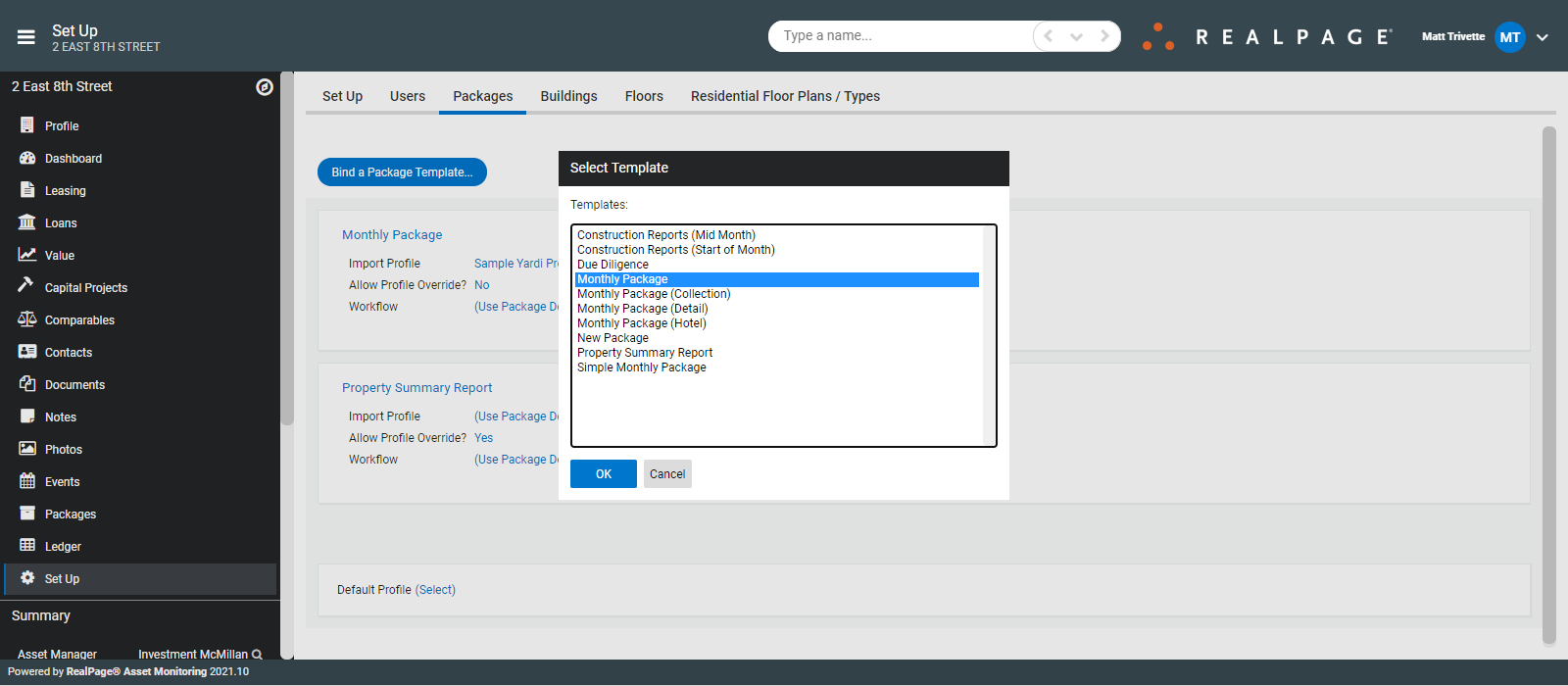The image size is (1568, 686).
Task: Click Allow Profile Override 'Yes' link
Action: point(484,438)
